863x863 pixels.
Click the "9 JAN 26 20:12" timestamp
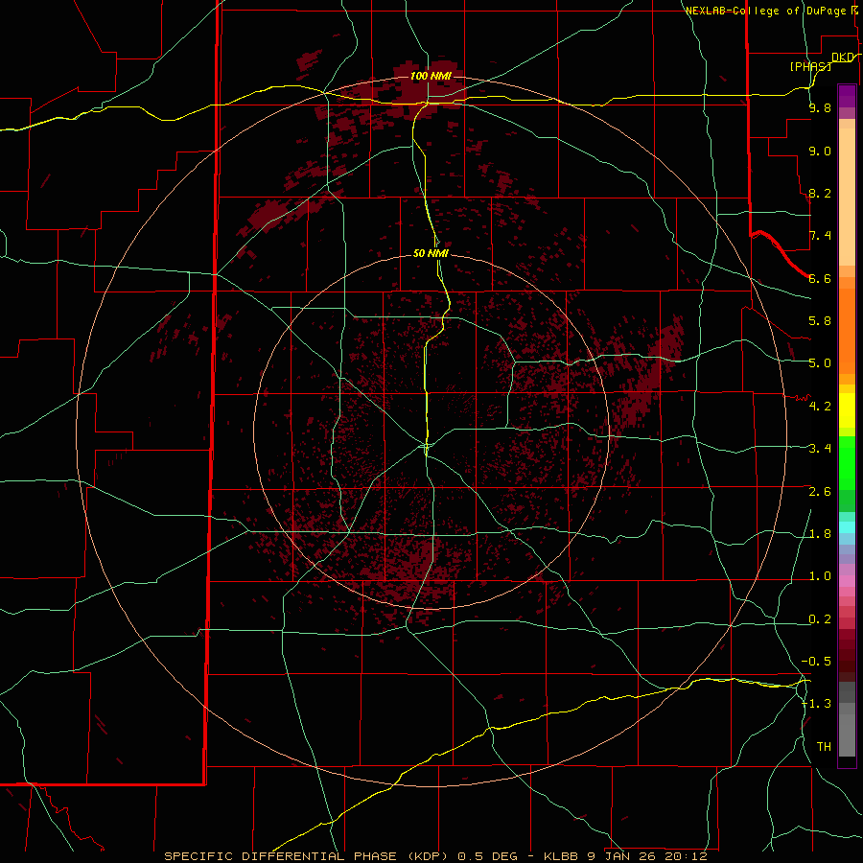click(x=646, y=856)
